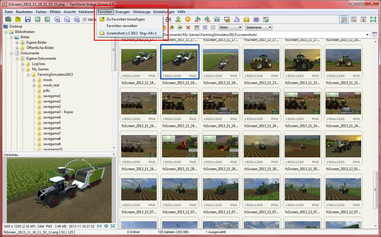
Task: Open the Dateiname sort order dropdown
Action: click(x=258, y=27)
